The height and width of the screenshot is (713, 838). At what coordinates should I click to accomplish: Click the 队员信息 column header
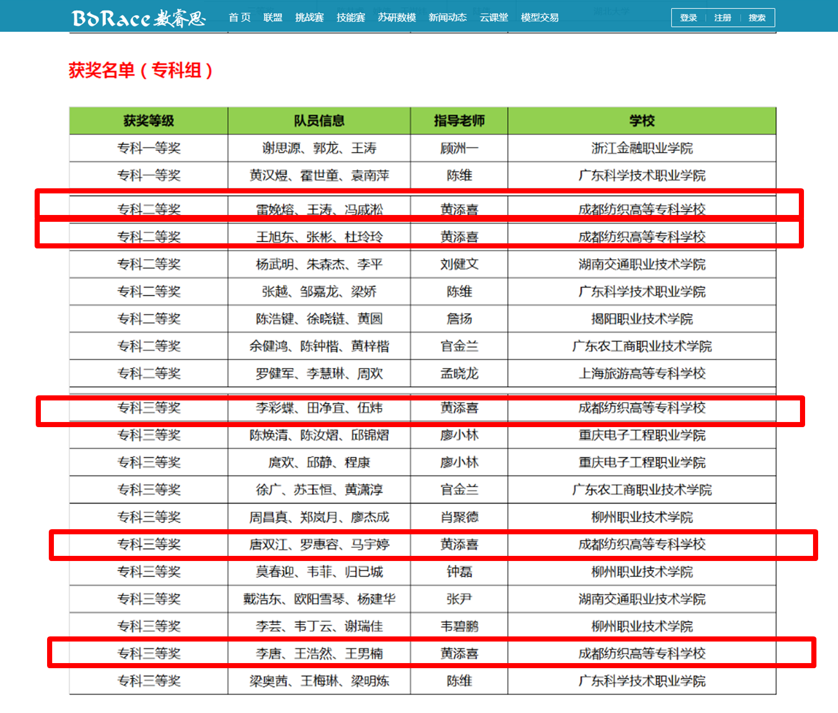click(319, 121)
